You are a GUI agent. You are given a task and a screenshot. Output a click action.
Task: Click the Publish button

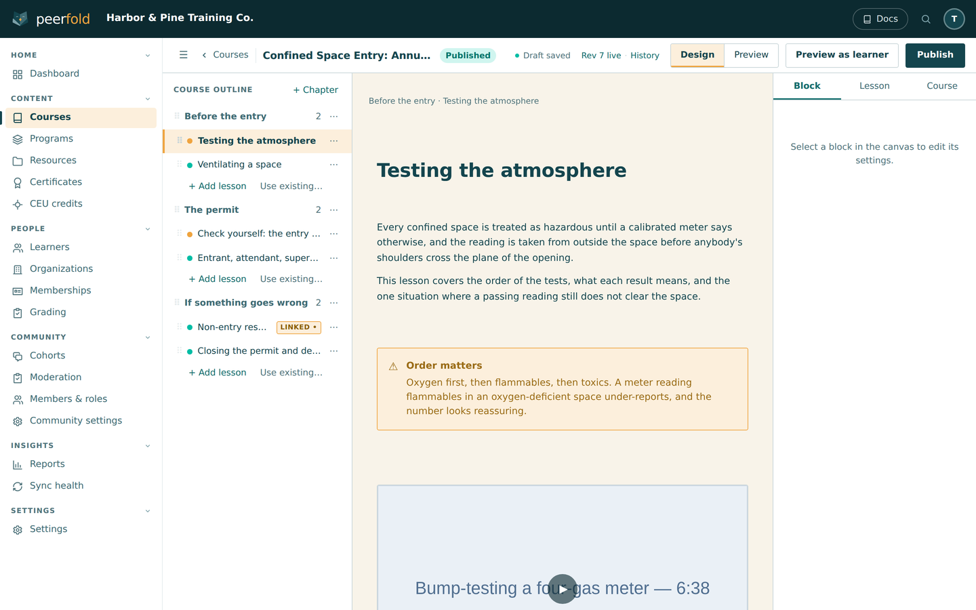pos(935,55)
